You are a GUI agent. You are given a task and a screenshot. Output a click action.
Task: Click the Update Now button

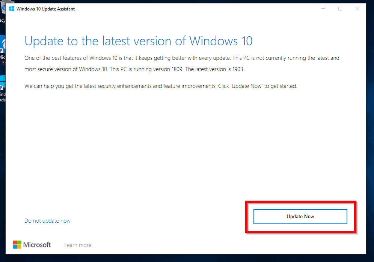[x=300, y=217]
